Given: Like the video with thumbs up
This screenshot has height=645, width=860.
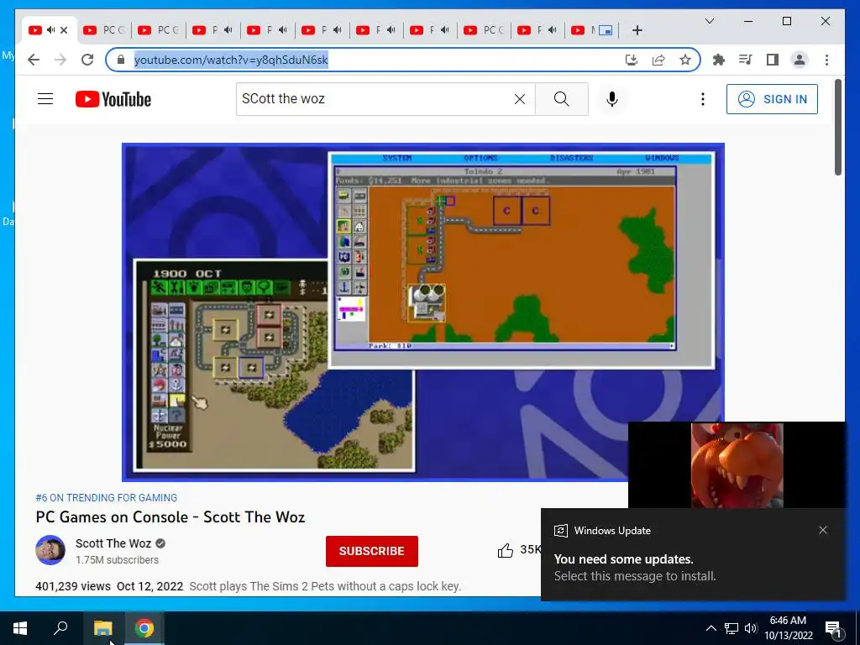Looking at the screenshot, I should [x=505, y=550].
